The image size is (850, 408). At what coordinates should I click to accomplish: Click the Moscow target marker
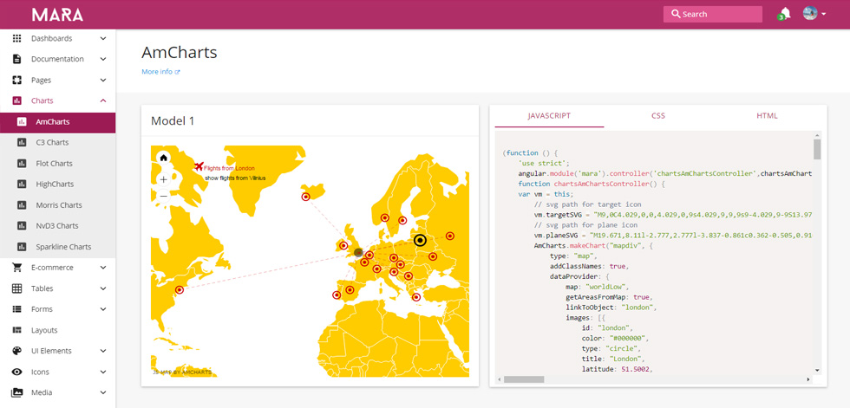(x=449, y=236)
